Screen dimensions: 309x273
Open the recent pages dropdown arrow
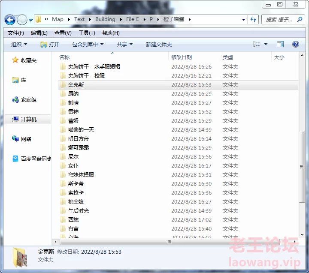[30, 20]
